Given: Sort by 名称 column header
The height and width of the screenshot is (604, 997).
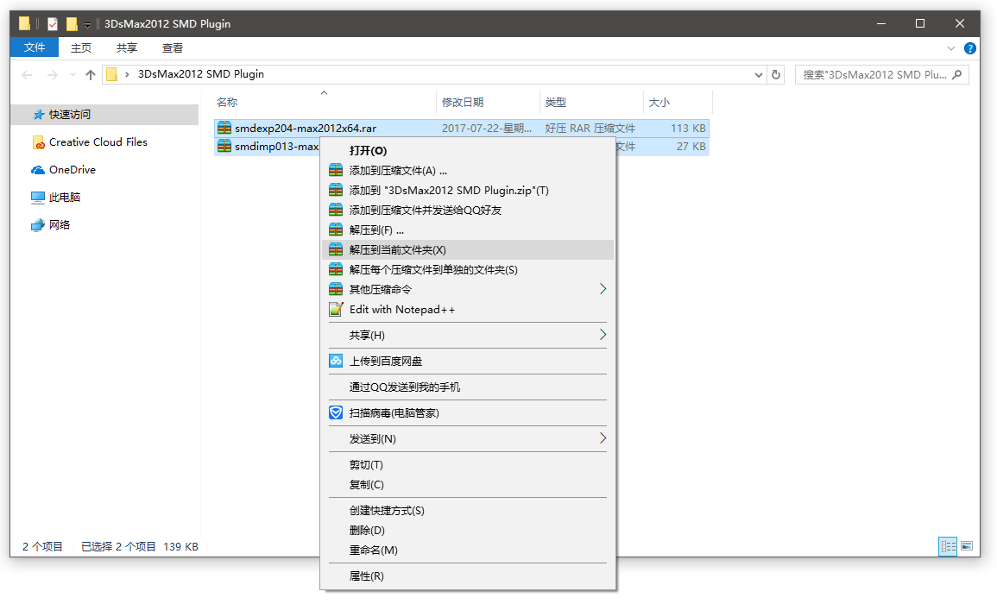Looking at the screenshot, I should coord(227,103).
